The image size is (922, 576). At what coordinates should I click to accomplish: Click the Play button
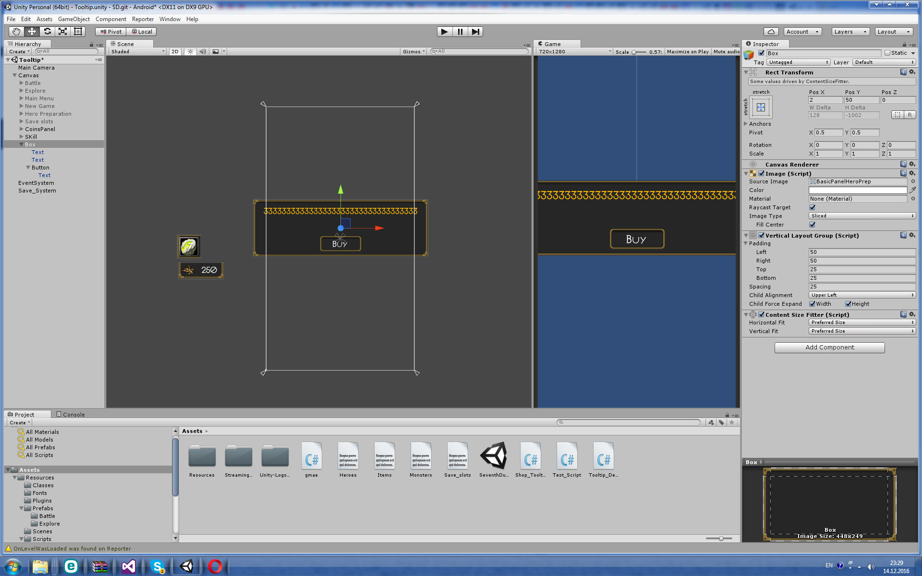(x=445, y=32)
